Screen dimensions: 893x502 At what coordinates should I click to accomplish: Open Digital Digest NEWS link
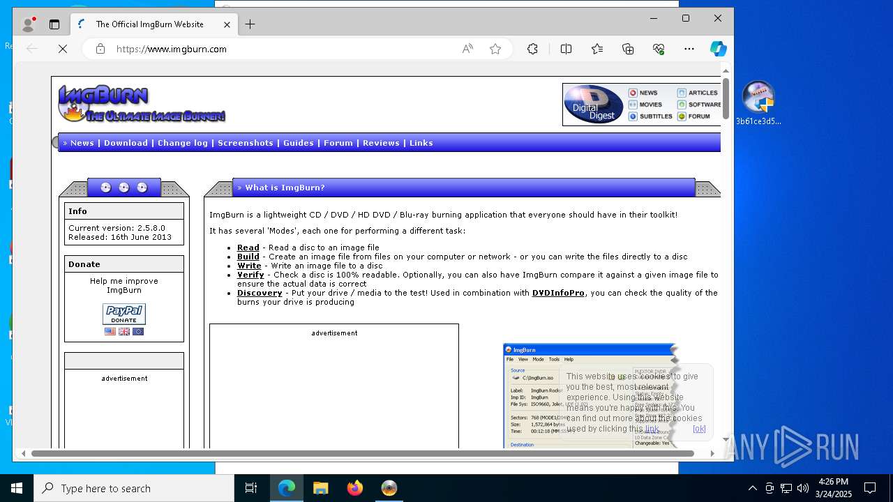click(643, 93)
